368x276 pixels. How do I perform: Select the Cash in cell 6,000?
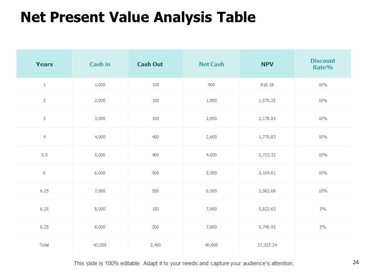pyautogui.click(x=100, y=173)
